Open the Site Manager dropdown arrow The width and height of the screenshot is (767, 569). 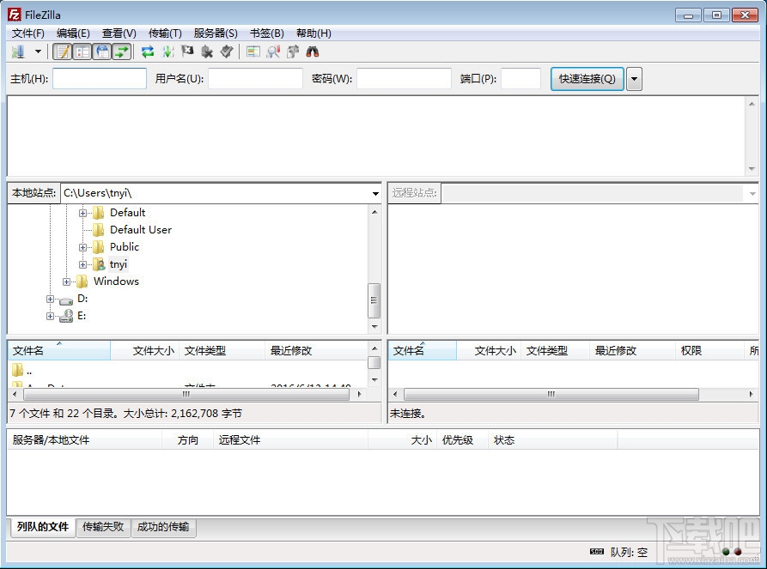38,51
